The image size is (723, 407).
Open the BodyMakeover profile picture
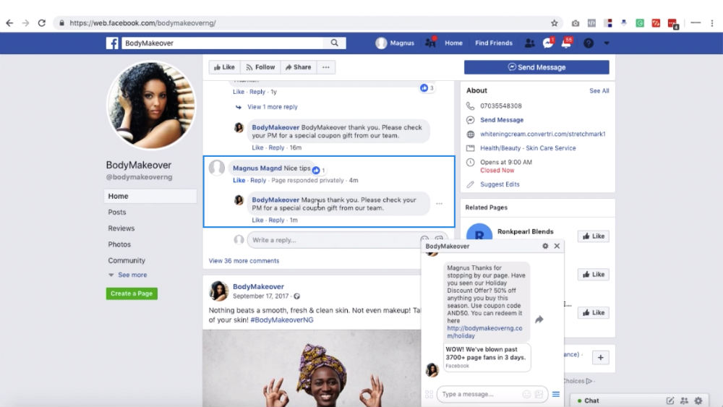151,105
